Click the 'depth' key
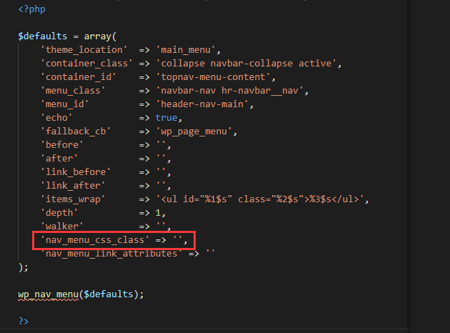The image size is (450, 333). coord(59,213)
